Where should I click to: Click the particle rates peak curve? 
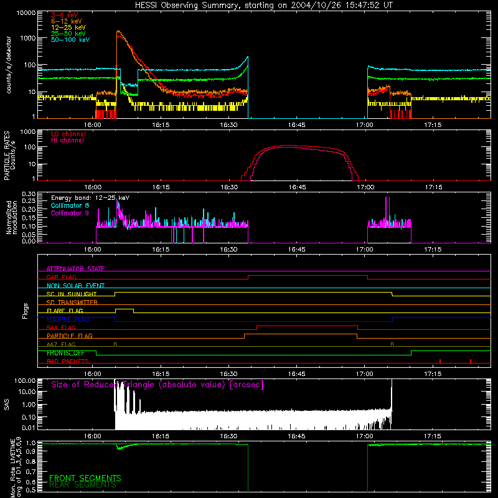point(300,162)
